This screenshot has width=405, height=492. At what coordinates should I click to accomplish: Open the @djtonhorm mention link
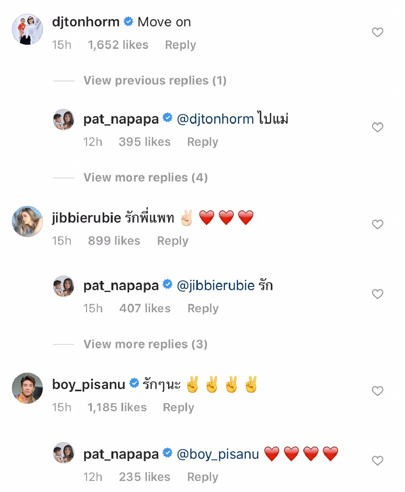215,119
